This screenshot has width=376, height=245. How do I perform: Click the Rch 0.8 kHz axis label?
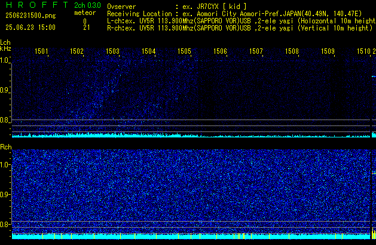(x=4, y=225)
